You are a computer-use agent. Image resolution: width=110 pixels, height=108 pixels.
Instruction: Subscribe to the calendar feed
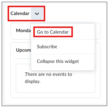pyautogui.click(x=47, y=47)
